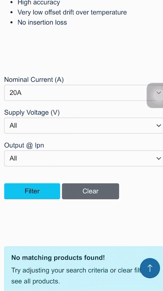Open the Nominal Current (A) dropdown
Image resolution: width=163 pixels, height=291 pixels.
tap(84, 93)
